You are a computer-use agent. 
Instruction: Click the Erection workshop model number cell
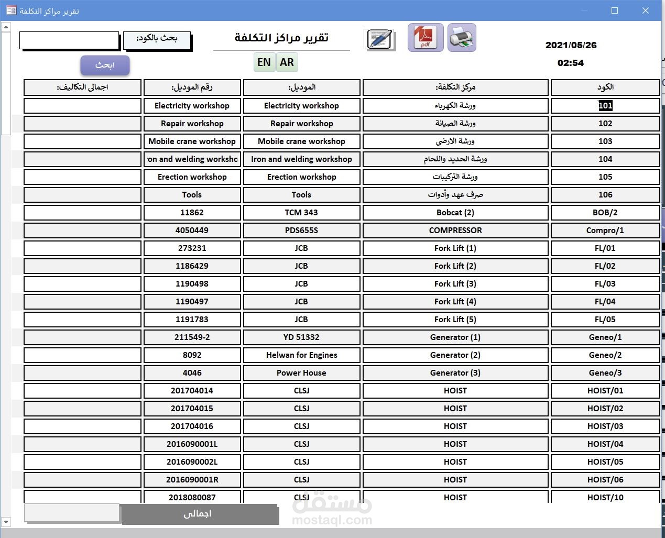coord(192,177)
